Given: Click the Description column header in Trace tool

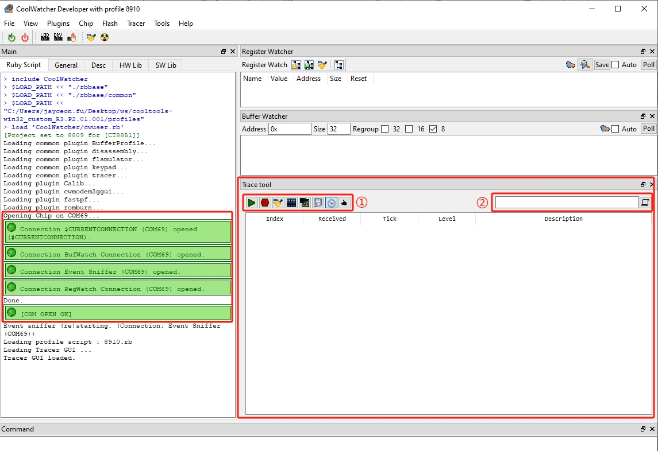Looking at the screenshot, I should (563, 219).
